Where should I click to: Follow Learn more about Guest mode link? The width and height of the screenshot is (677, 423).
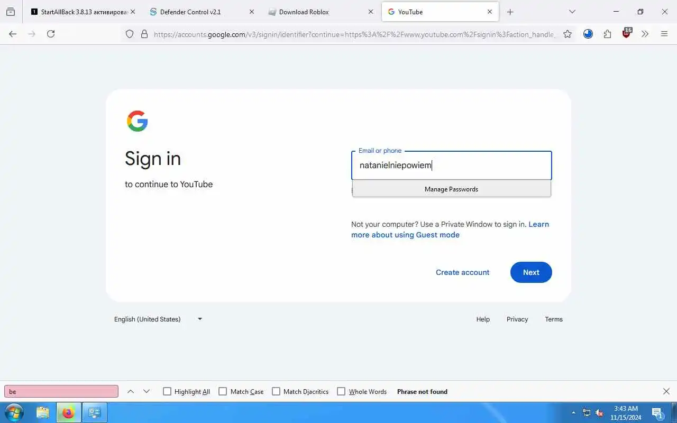pos(450,229)
